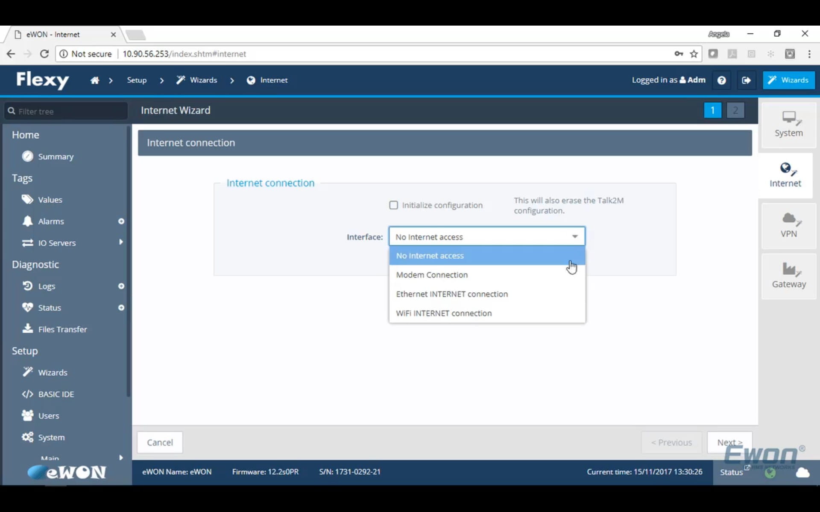
Task: Expand the Logs submenu circle
Action: 121,286
